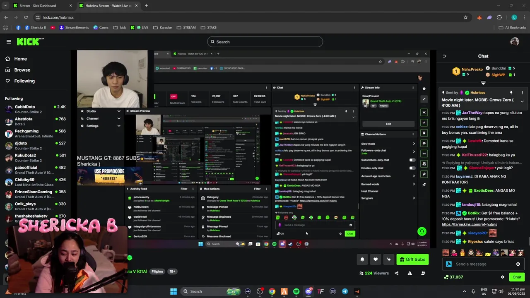Open Abatdota's channel in Following list
The height and width of the screenshot is (298, 530).
(35, 121)
